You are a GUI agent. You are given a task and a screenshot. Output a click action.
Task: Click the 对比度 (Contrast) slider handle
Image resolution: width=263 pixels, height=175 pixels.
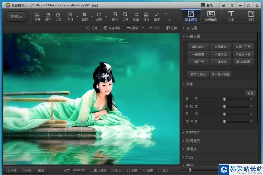tap(225, 107)
